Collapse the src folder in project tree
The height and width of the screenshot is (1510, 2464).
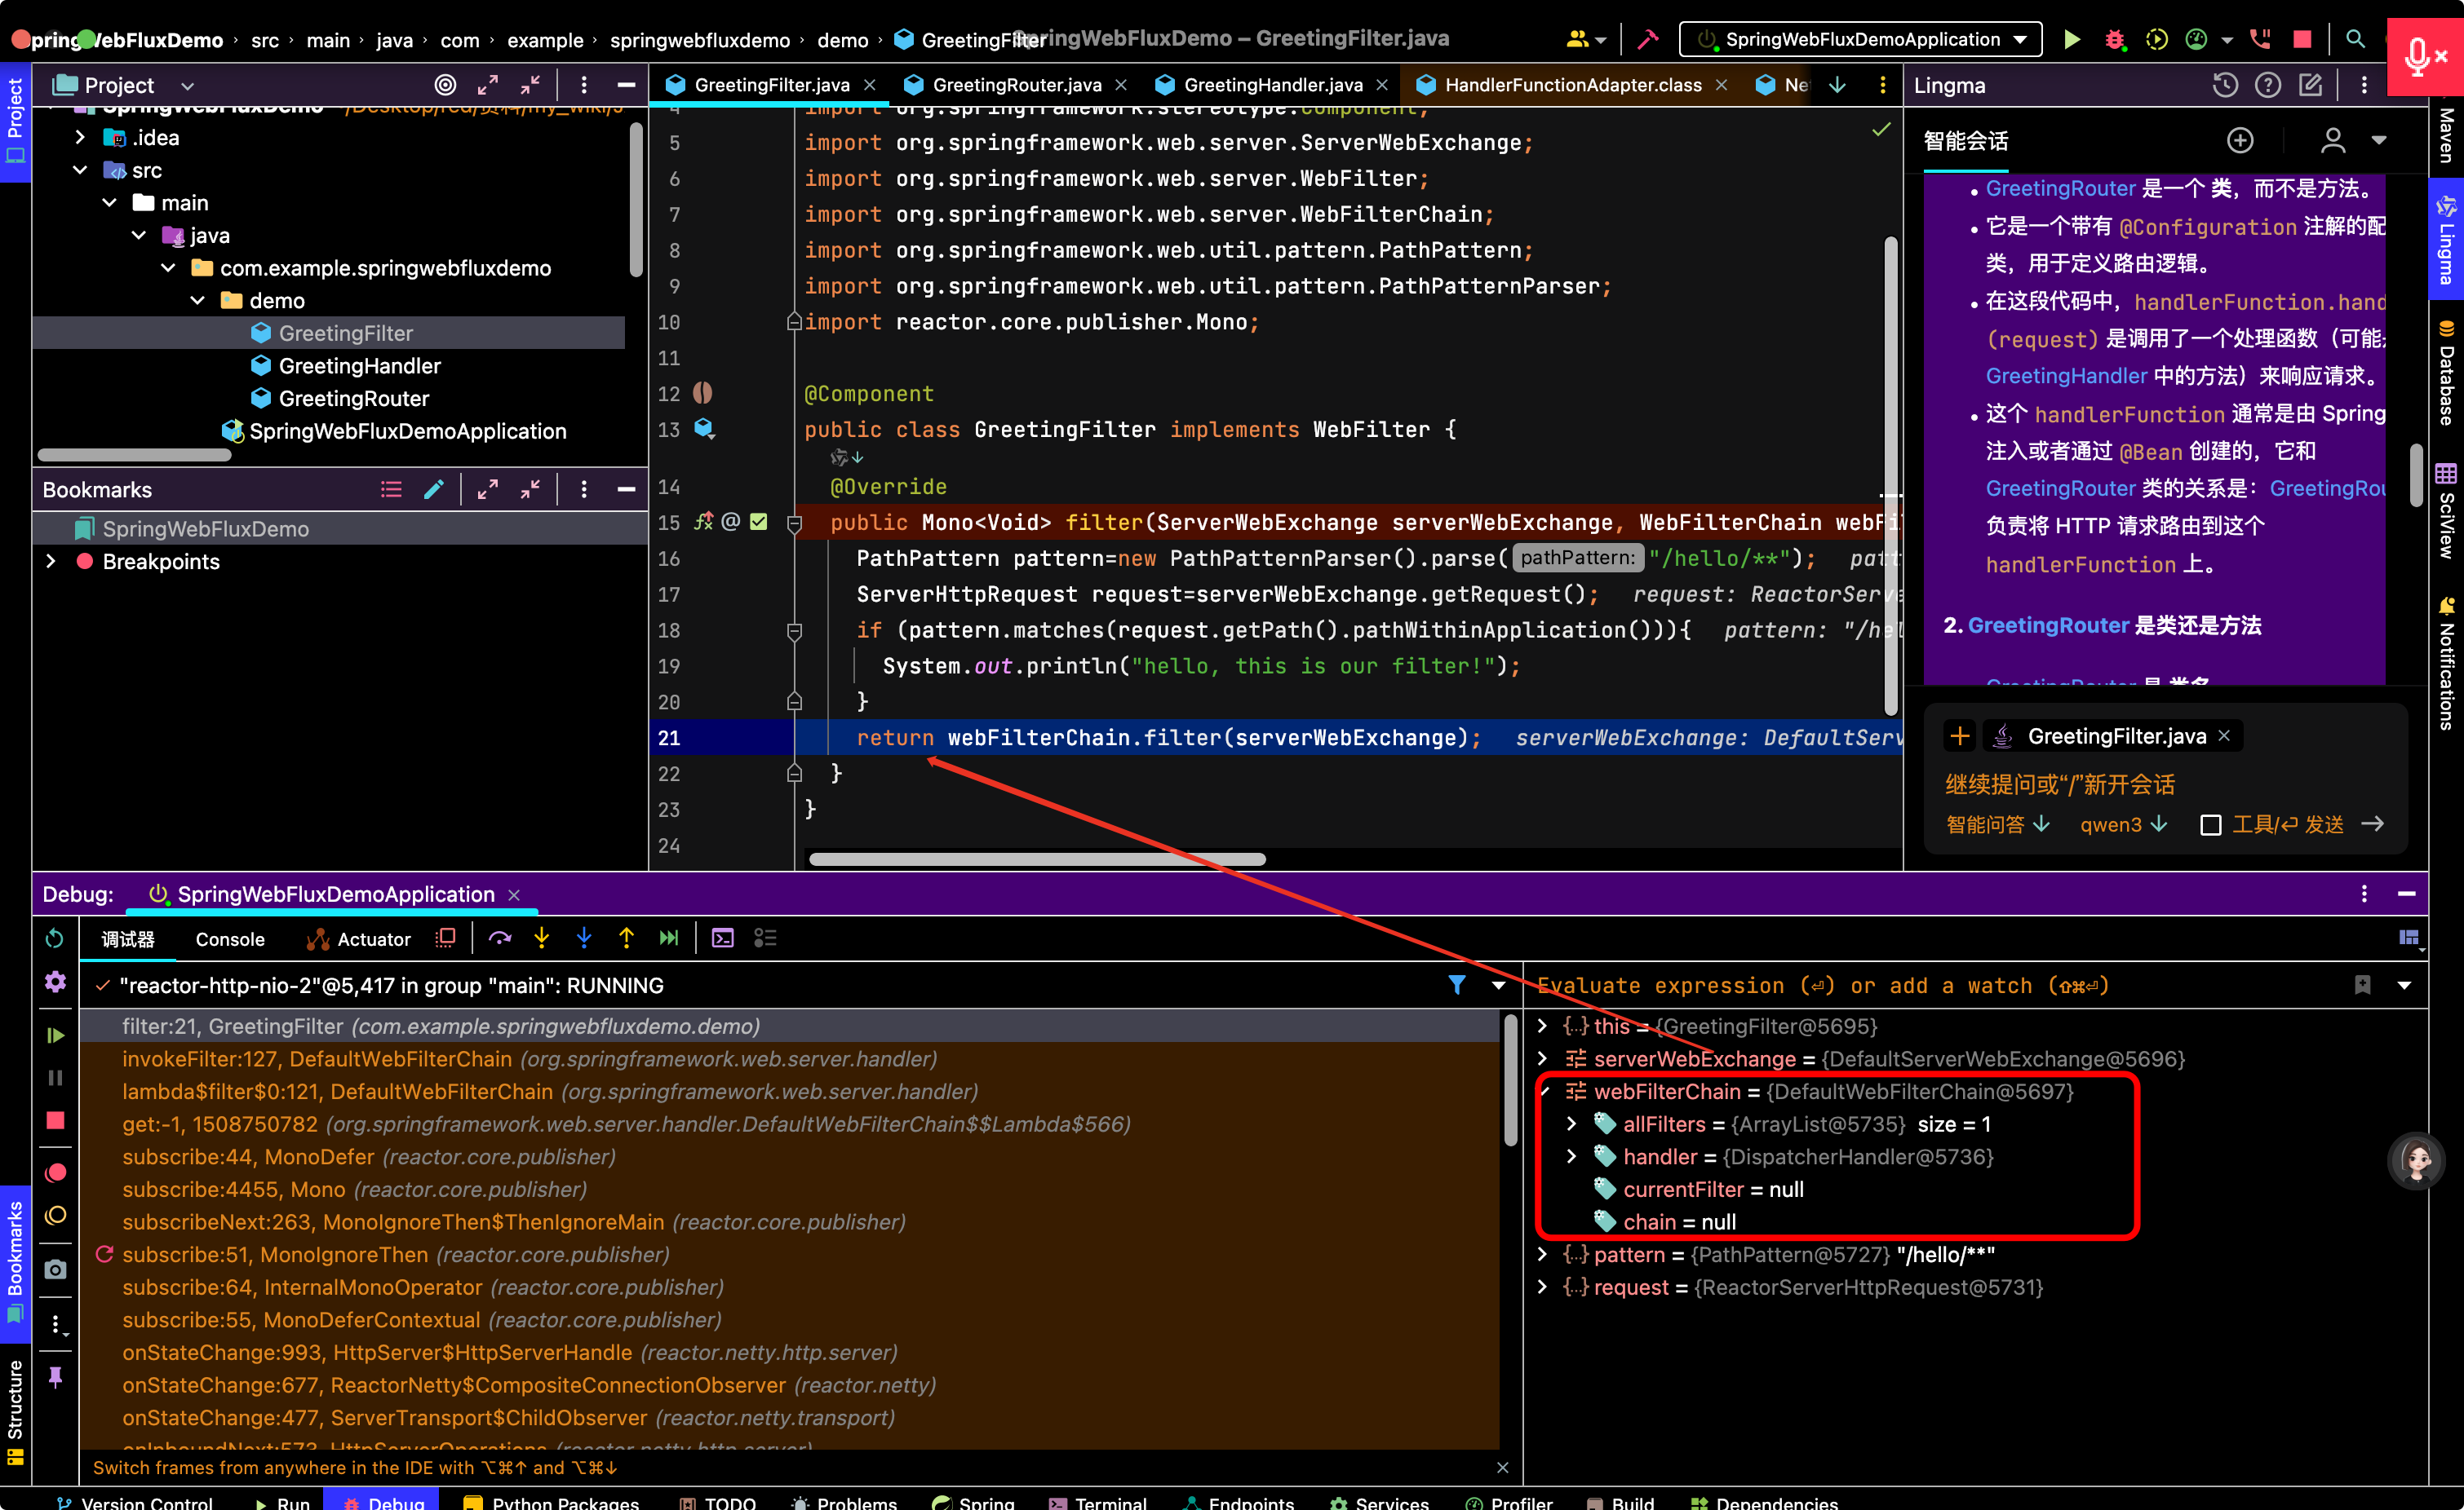click(81, 170)
